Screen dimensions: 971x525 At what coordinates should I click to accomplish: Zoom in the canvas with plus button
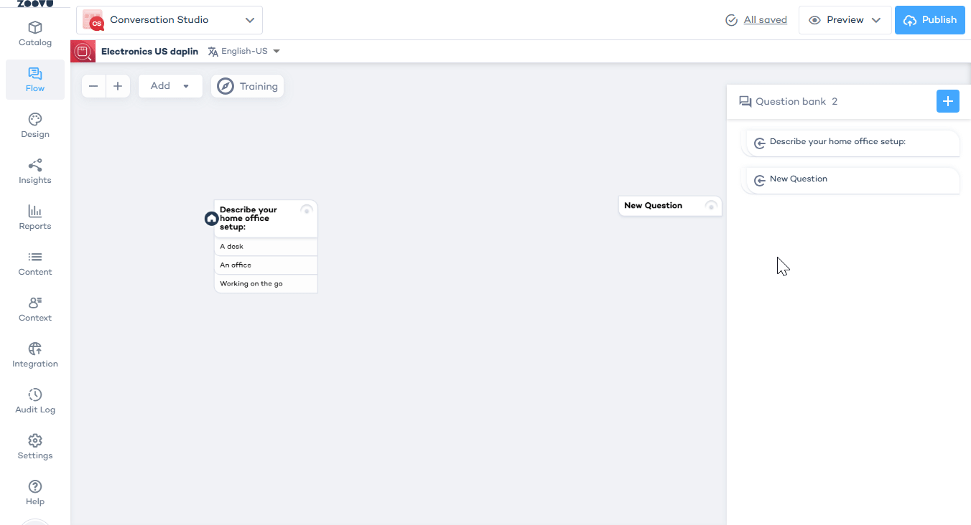[118, 86]
